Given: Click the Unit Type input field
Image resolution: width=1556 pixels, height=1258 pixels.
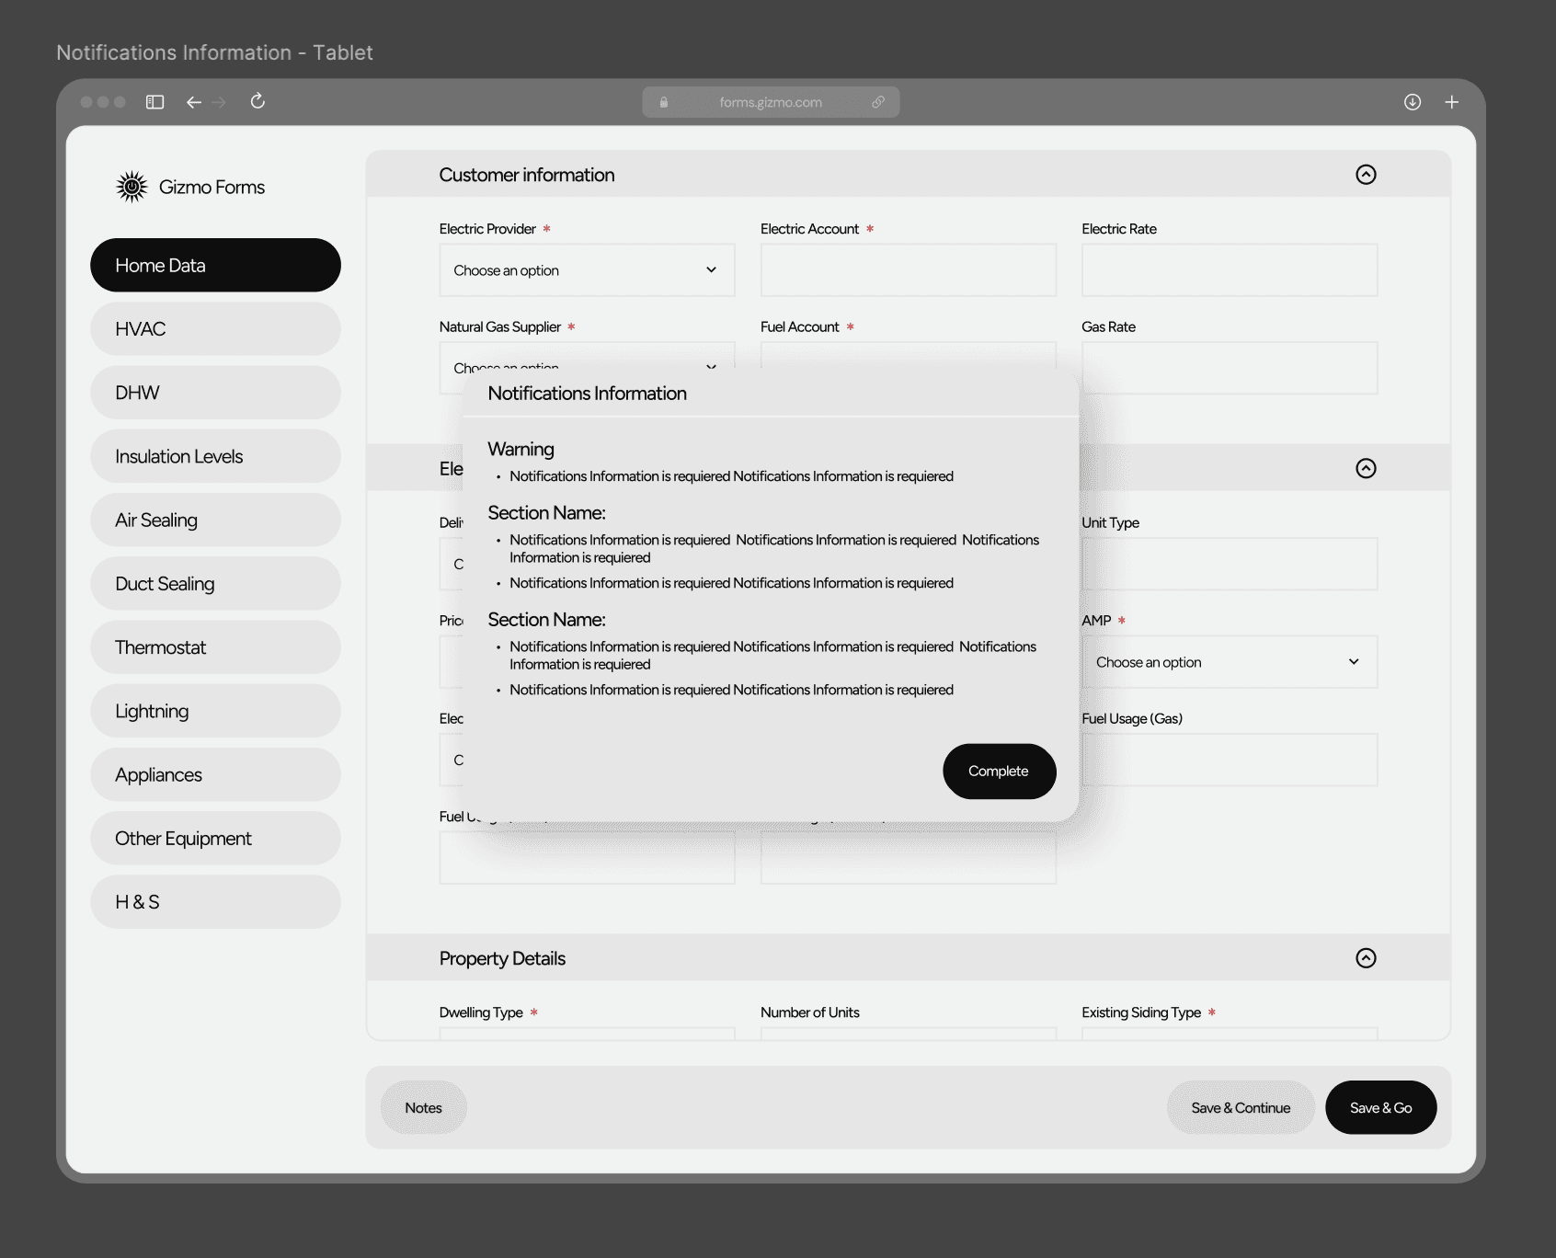Looking at the screenshot, I should (1230, 564).
